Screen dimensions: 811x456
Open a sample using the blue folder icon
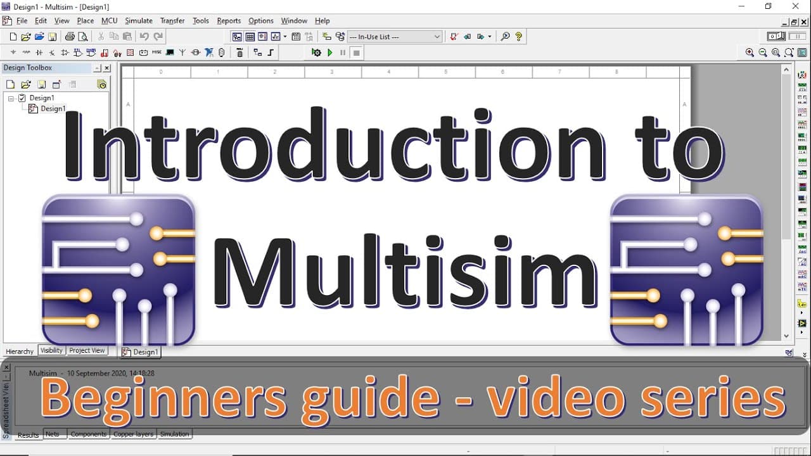[x=39, y=37]
